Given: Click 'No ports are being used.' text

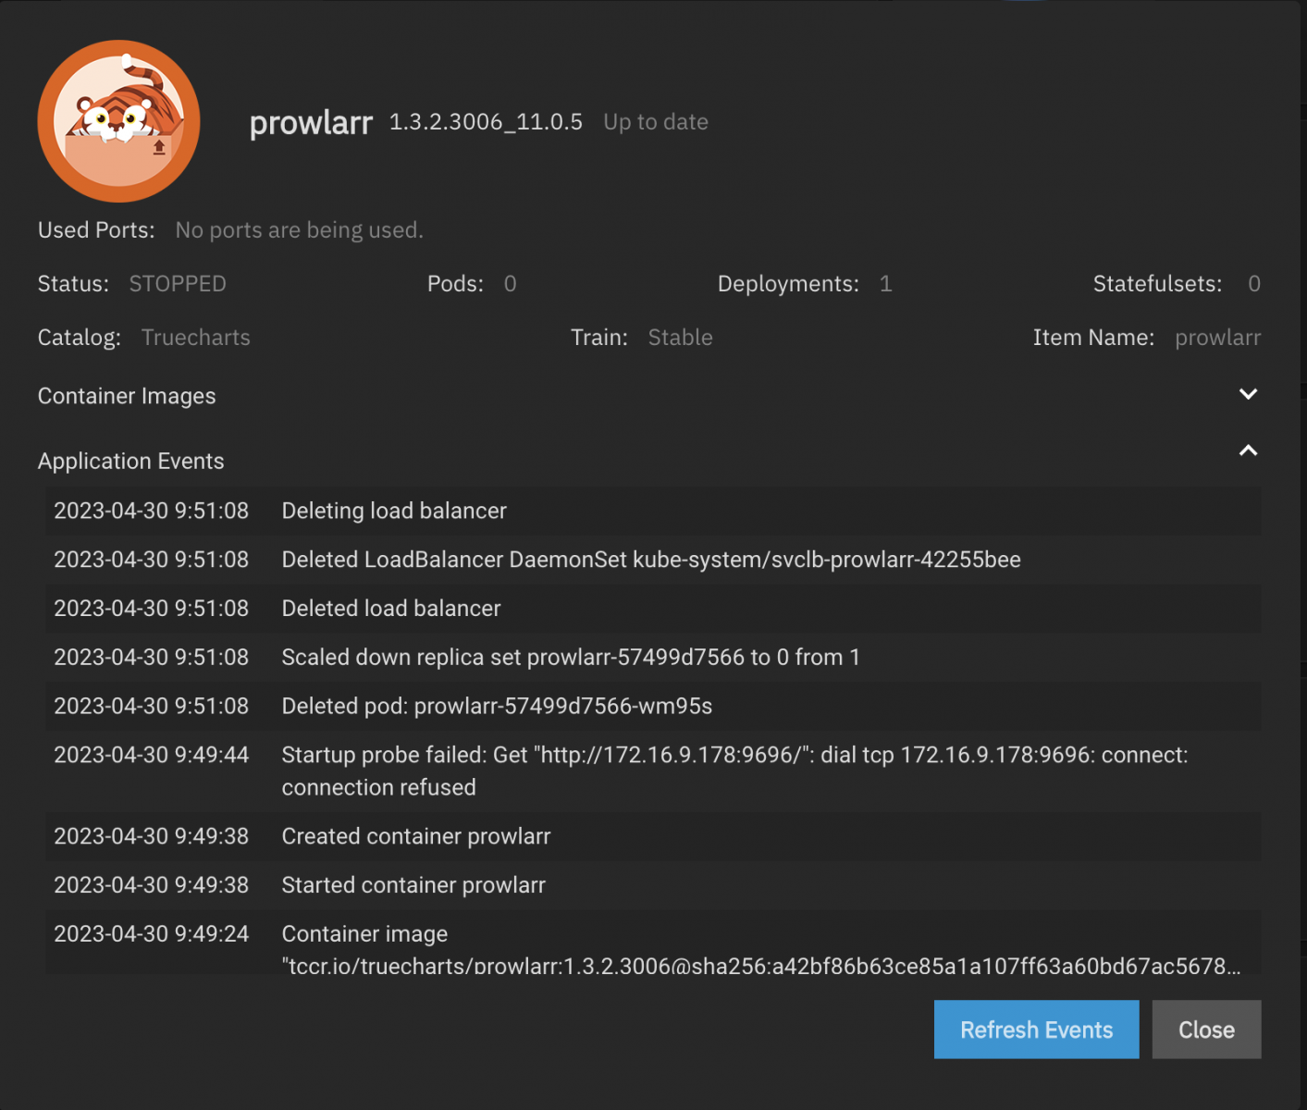Looking at the screenshot, I should (300, 229).
